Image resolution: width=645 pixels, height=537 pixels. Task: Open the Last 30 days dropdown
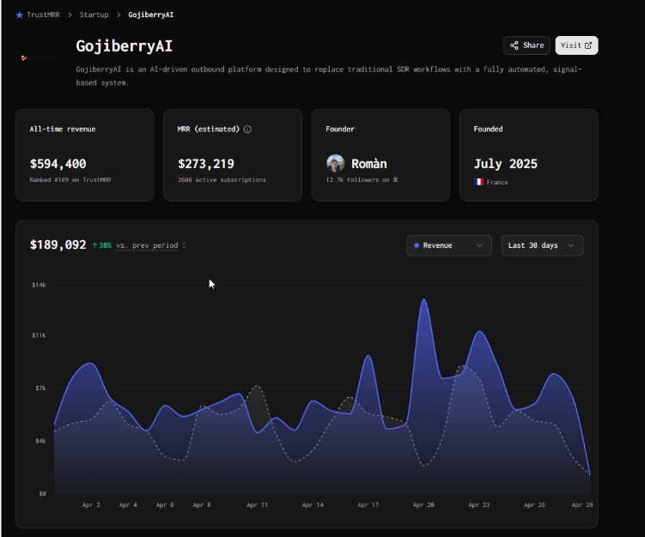click(542, 245)
